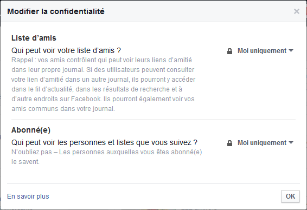Click the line ending with le savent

(x=25, y=162)
